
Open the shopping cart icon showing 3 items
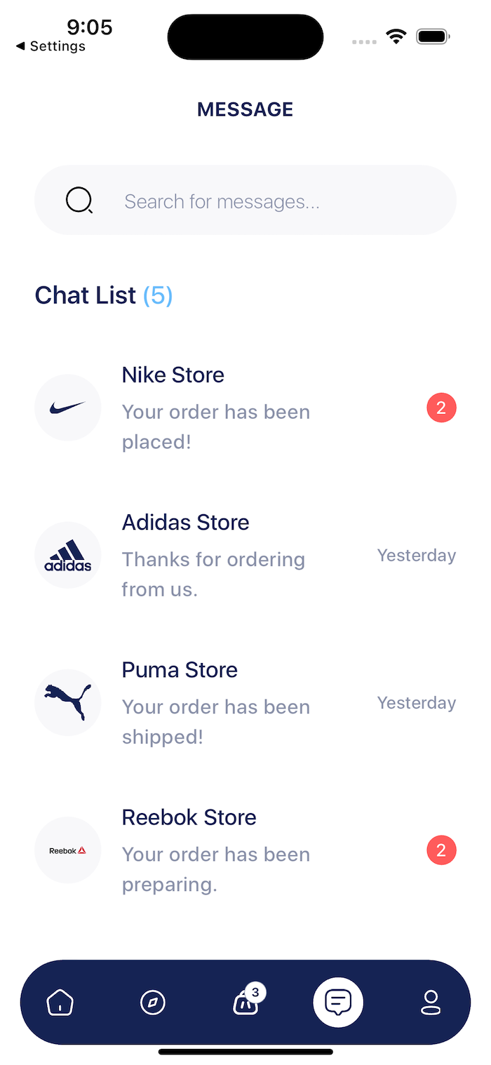click(245, 1003)
